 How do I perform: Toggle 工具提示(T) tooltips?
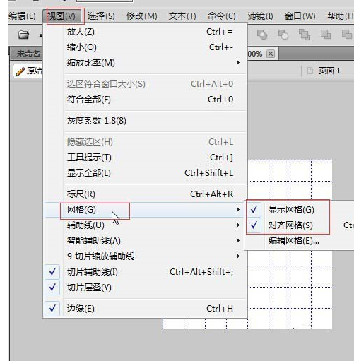point(146,158)
